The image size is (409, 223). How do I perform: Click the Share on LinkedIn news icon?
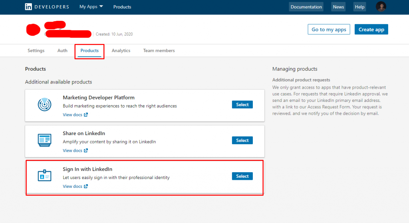pos(44,140)
